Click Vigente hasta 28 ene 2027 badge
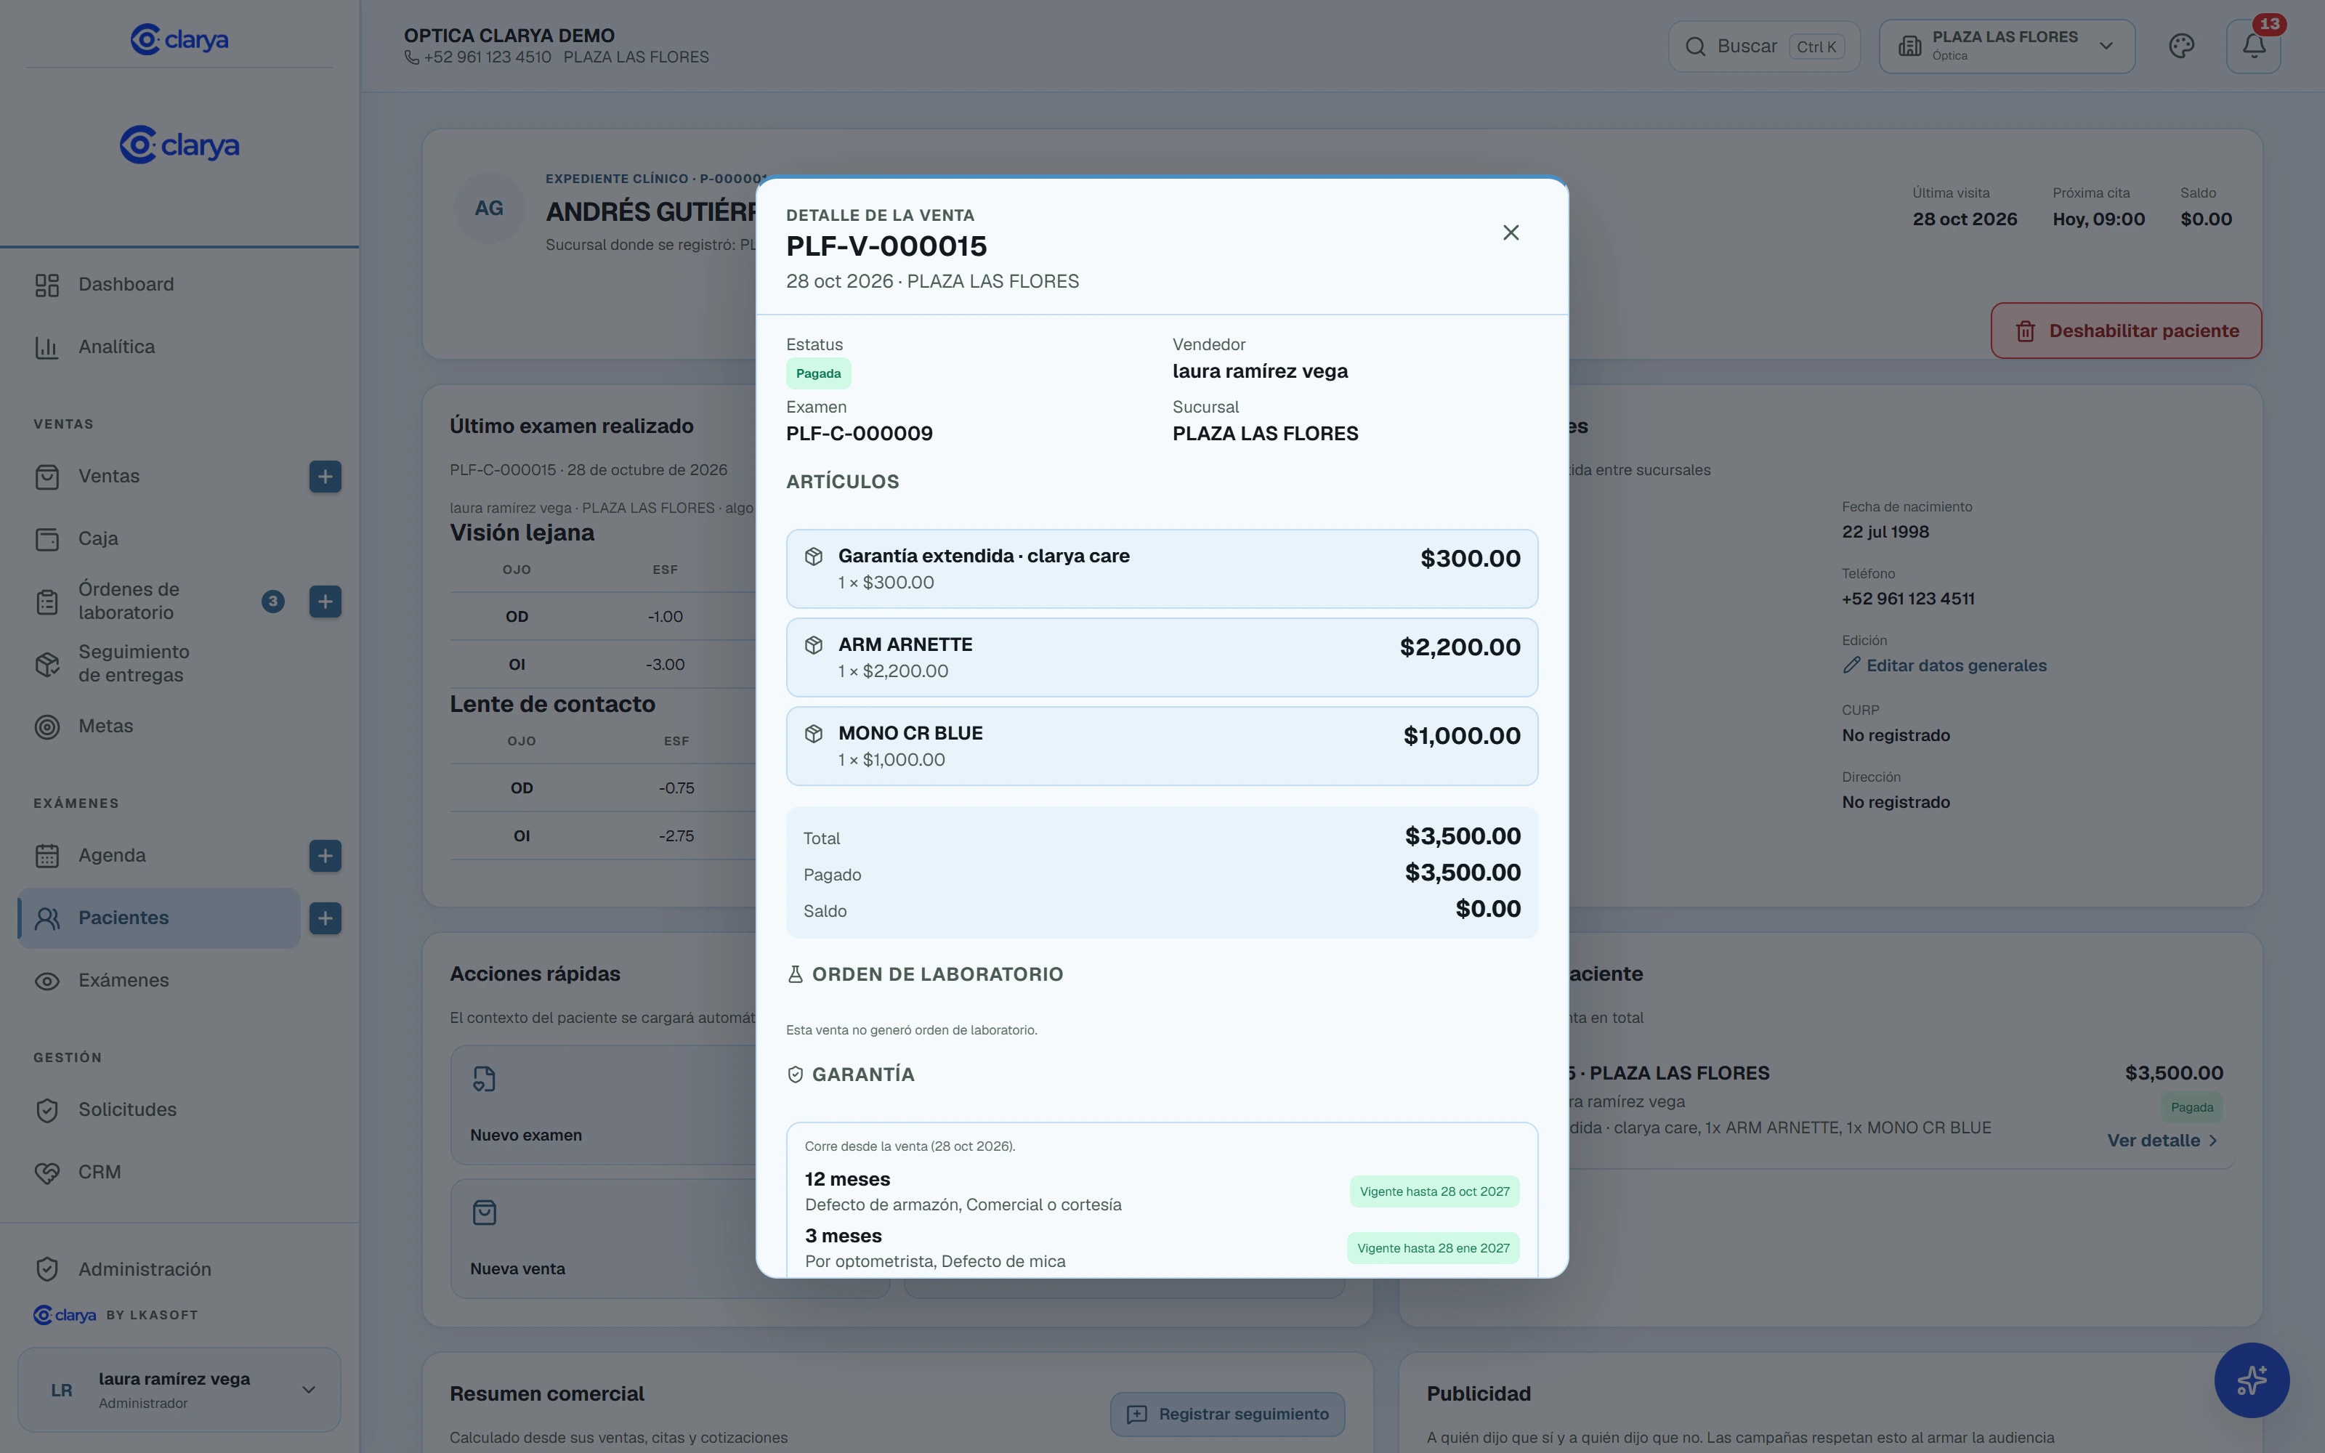This screenshot has width=2325, height=1453. (x=1434, y=1248)
